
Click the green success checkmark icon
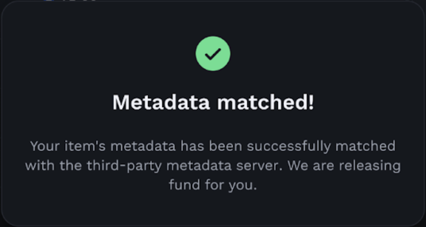pos(213,54)
